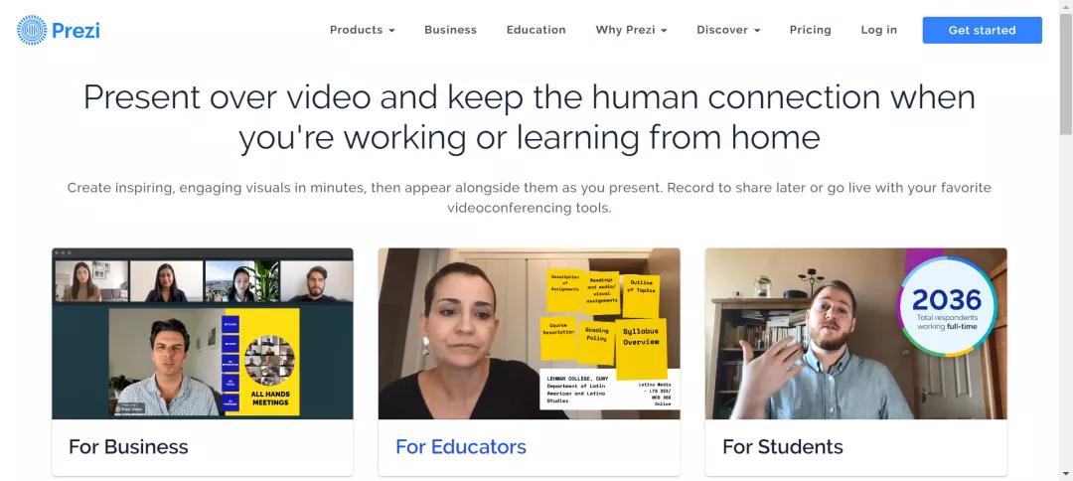This screenshot has width=1073, height=481.
Task: Select the For Students card title
Action: pos(783,447)
